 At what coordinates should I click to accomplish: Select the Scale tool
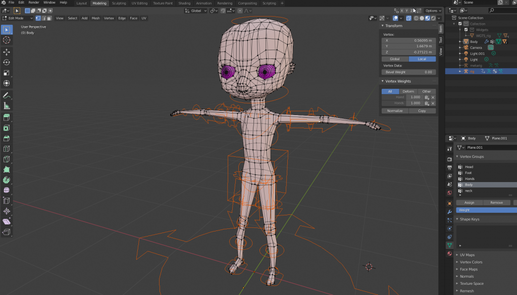coord(7,73)
